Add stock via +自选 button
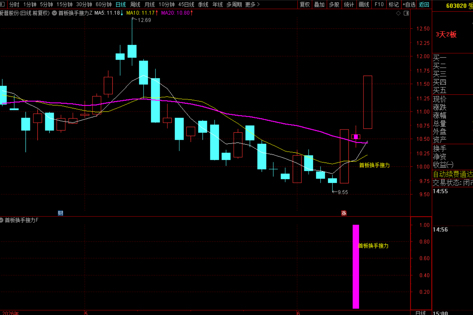 [x=409, y=4]
